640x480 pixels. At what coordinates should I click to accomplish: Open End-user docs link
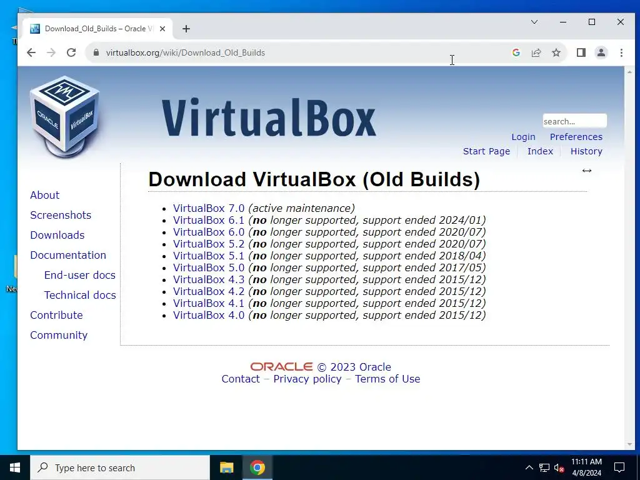coord(79,275)
